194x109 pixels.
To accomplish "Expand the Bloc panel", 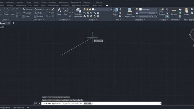I will point(118,20).
